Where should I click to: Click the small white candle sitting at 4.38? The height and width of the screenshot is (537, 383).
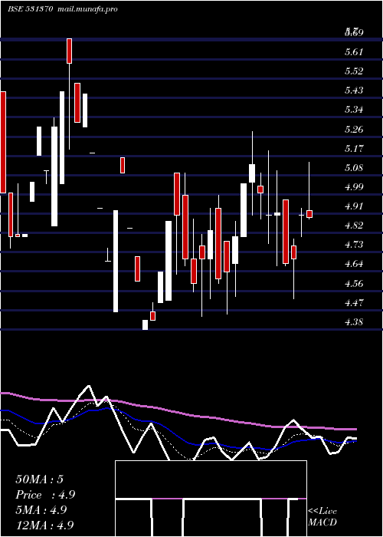tap(145, 325)
